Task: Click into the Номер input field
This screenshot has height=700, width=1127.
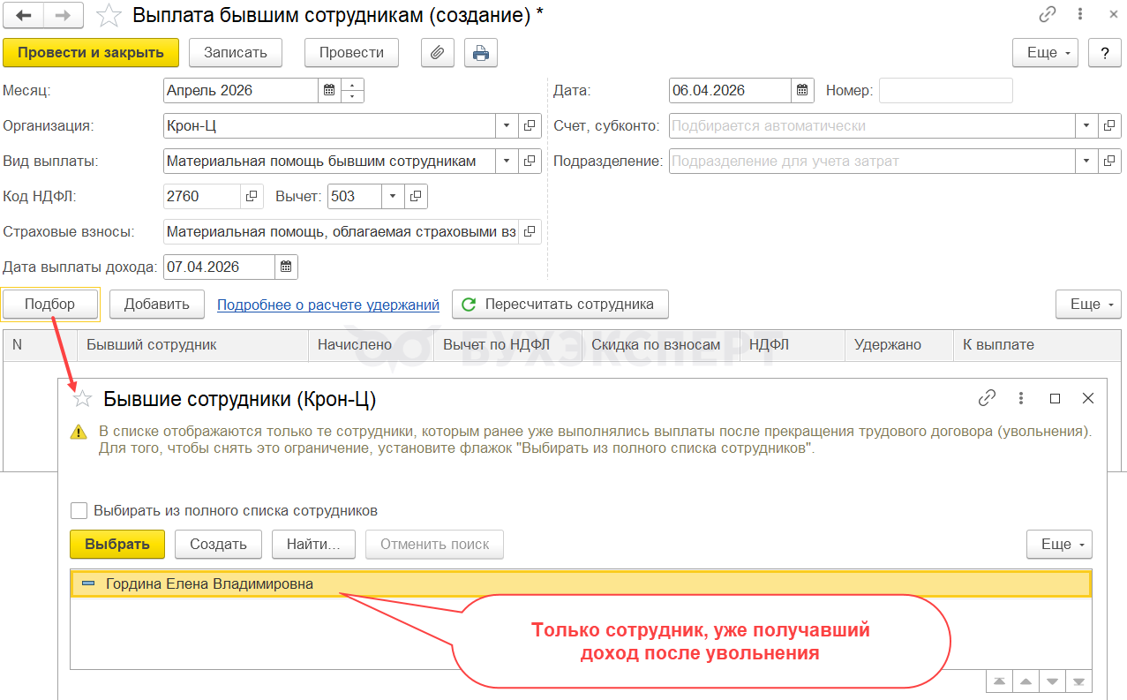Action: coord(945,90)
